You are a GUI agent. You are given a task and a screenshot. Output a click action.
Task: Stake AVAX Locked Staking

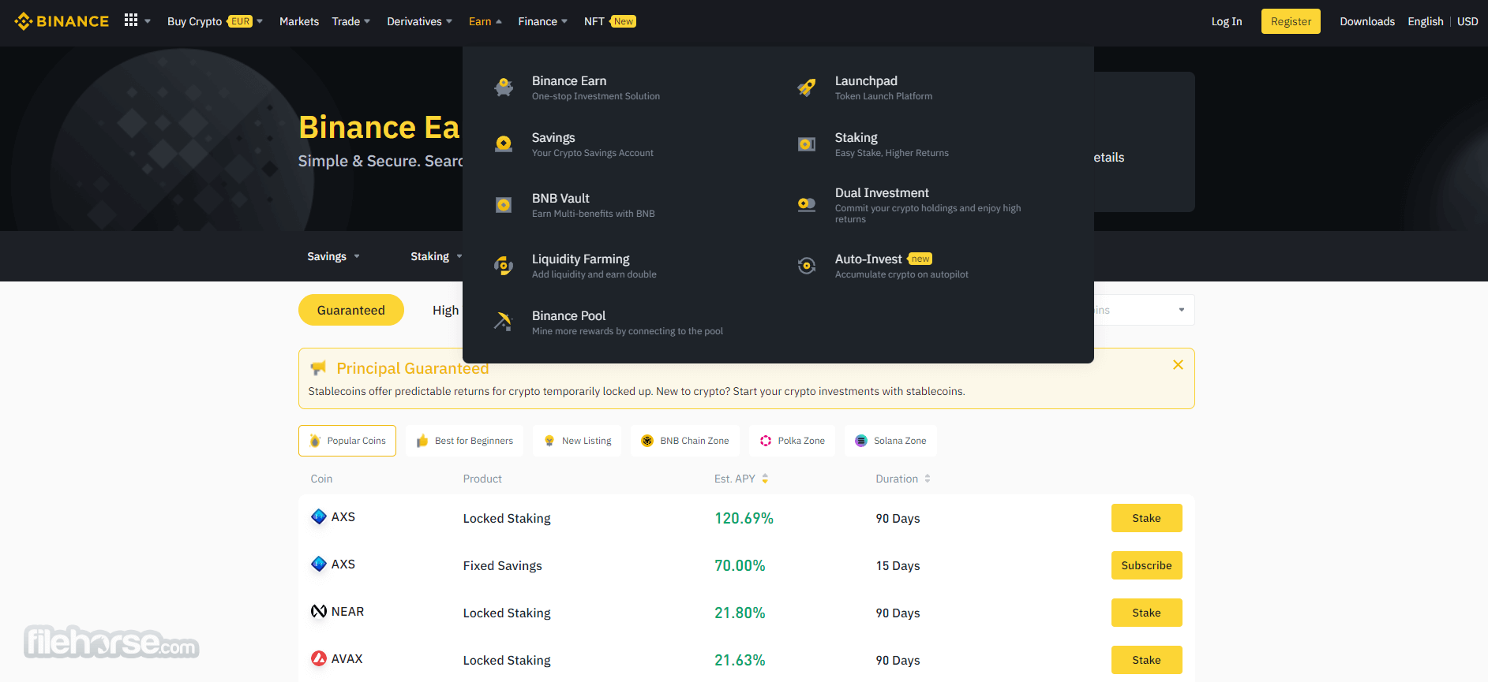[x=1146, y=660]
